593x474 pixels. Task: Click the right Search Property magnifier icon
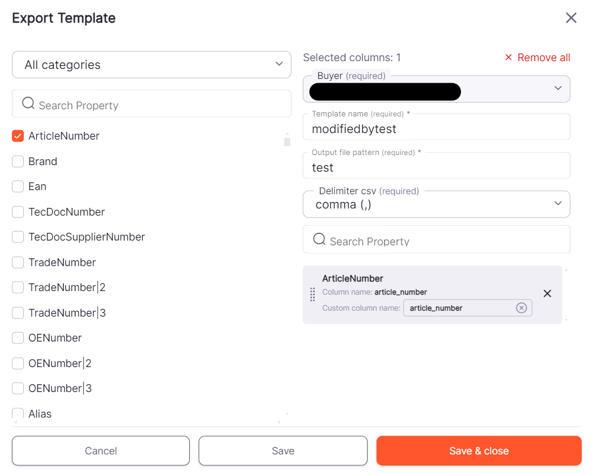pyautogui.click(x=319, y=239)
